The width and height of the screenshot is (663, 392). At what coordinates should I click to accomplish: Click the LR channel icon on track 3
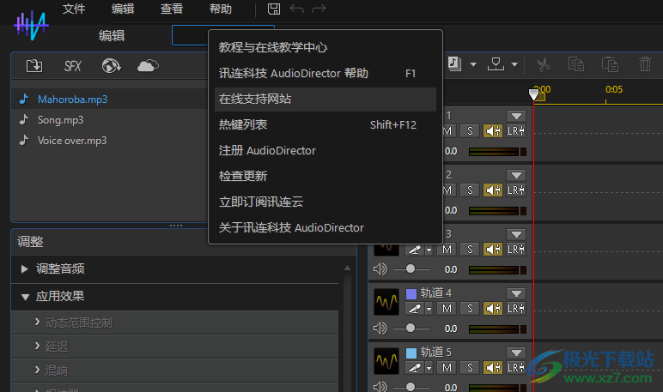[516, 250]
